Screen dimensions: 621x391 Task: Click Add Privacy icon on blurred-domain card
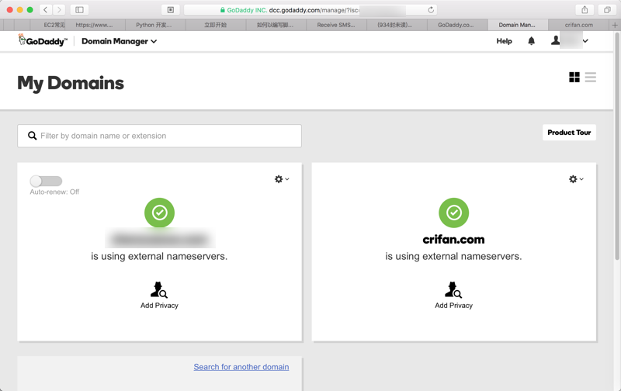click(159, 289)
